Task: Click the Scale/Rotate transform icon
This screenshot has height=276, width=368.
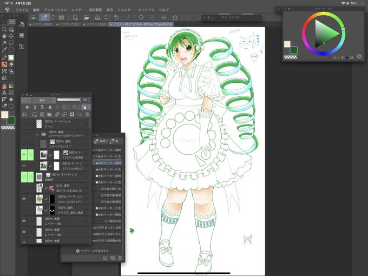Action: pyautogui.click(x=175, y=17)
